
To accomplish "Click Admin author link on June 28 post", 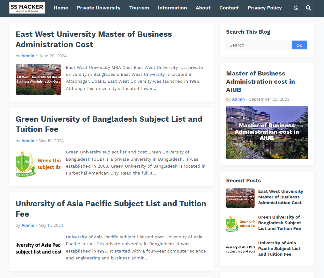I will click(28, 56).
